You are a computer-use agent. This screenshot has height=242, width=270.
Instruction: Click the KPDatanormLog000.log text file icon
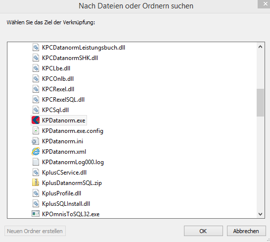(36, 162)
